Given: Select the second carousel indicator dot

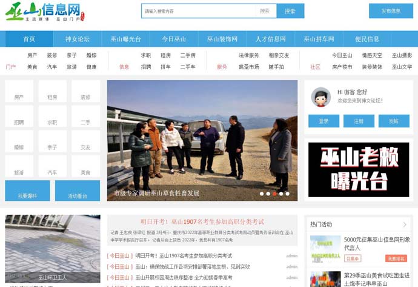Looking at the screenshot, I should 268,194.
